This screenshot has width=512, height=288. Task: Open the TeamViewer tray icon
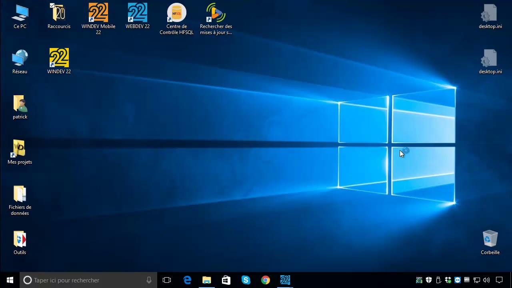pyautogui.click(x=458, y=280)
